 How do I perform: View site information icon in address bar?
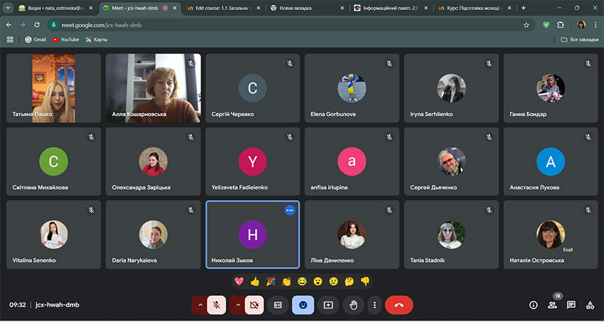[54, 25]
